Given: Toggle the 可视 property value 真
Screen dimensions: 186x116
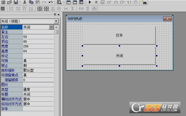Looking at the screenshot, I should 38,61.
